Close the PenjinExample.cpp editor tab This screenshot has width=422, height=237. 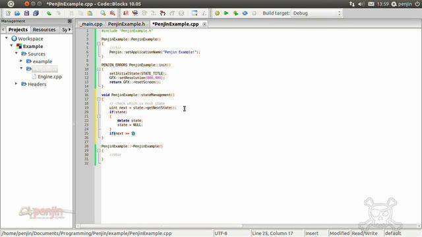click(204, 24)
